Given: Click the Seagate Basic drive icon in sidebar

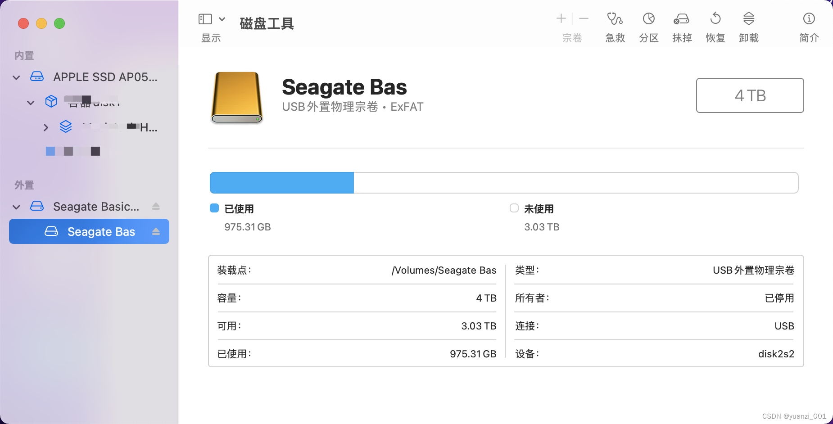Looking at the screenshot, I should point(37,206).
